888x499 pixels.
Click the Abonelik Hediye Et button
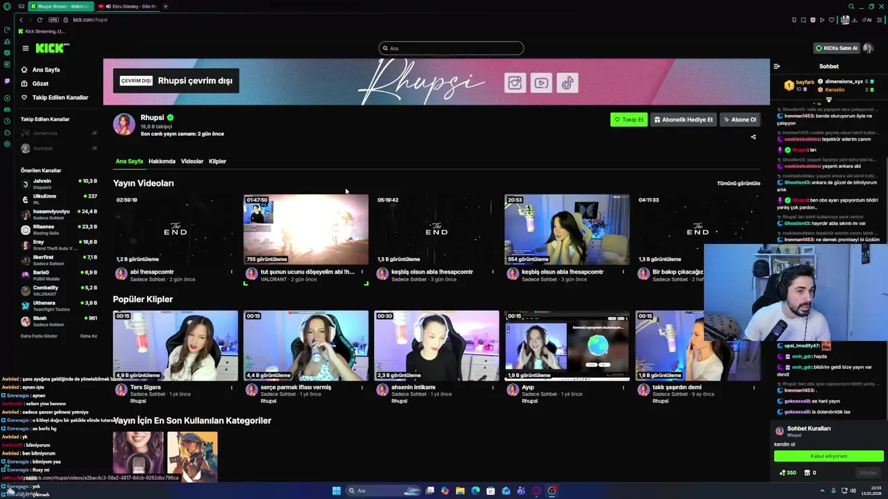point(683,120)
